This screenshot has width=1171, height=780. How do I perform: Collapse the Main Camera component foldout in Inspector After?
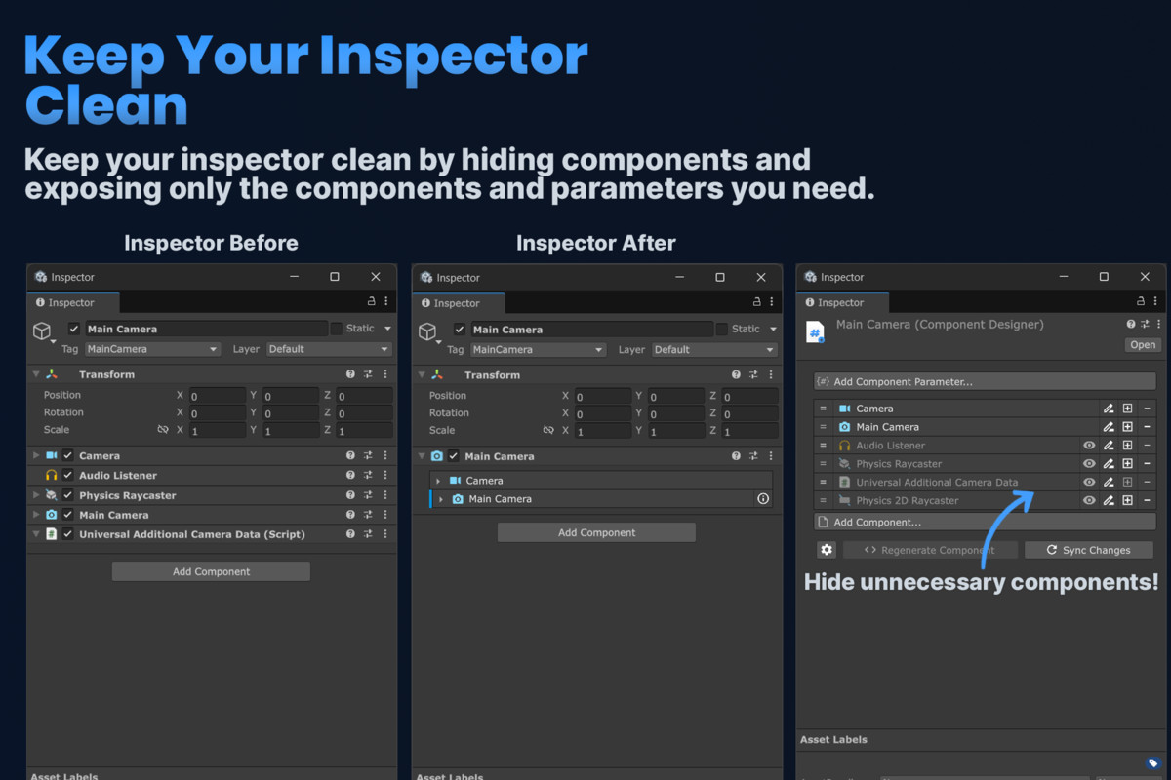click(422, 456)
